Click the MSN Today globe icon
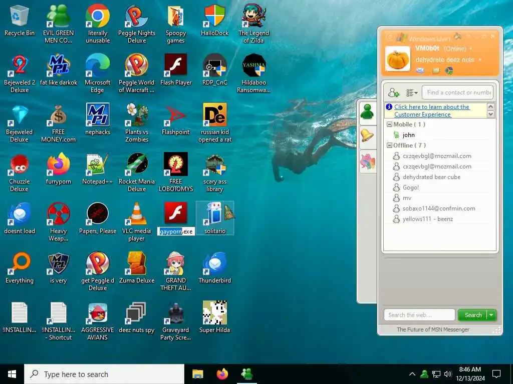513x384 pixels. [449, 70]
